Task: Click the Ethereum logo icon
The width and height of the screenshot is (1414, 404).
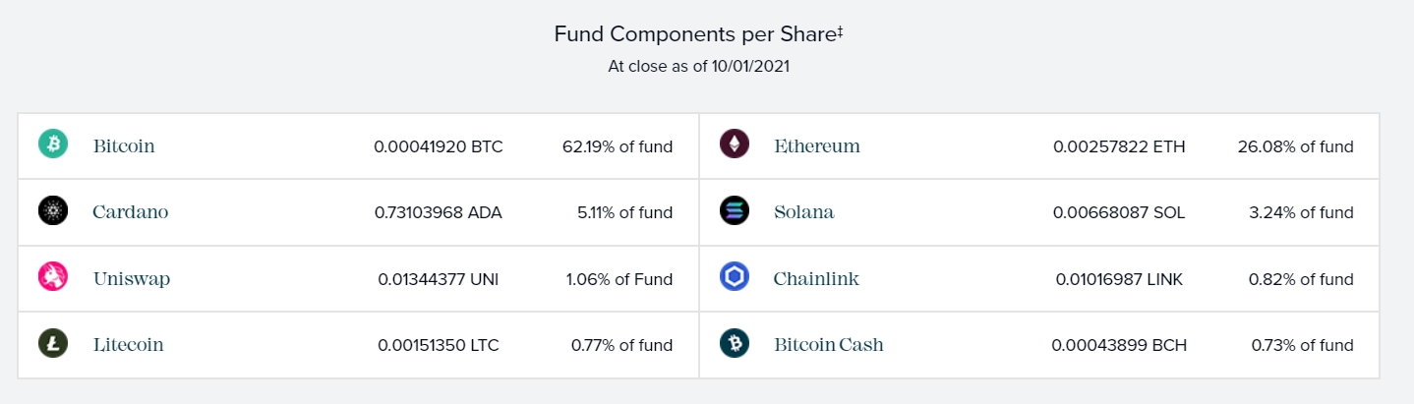Action: 734,144
